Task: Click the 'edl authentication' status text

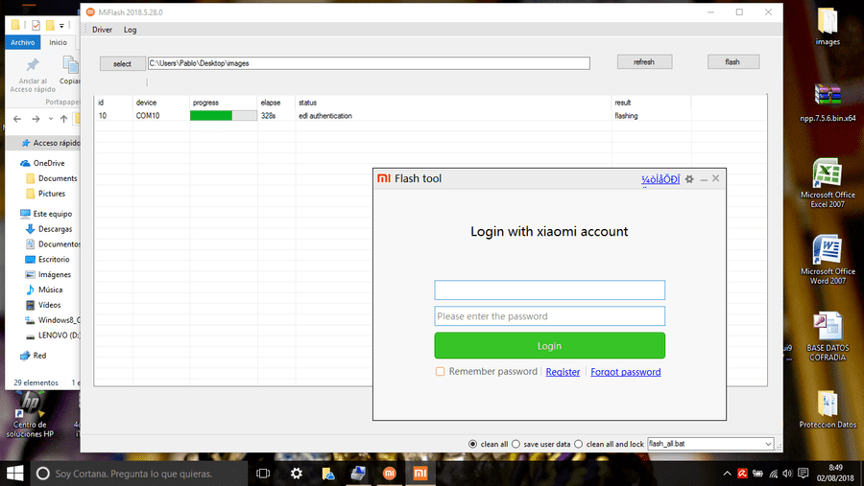Action: point(325,116)
